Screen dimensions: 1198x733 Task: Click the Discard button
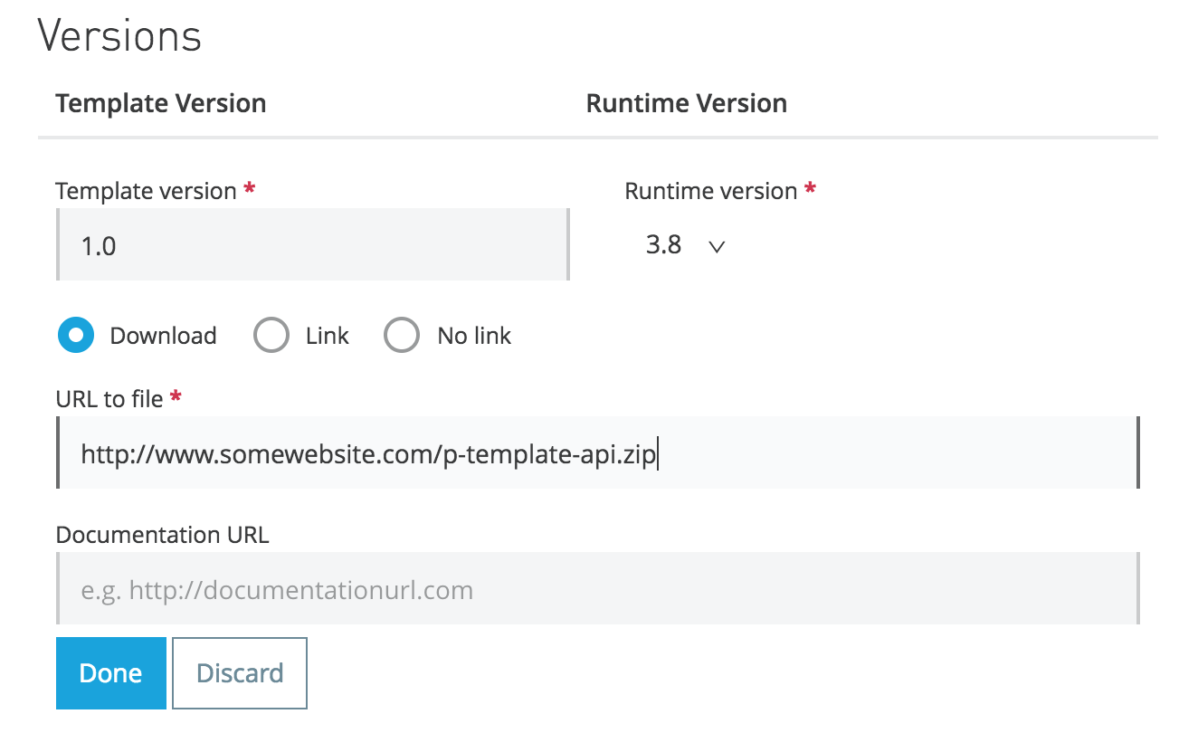(240, 673)
